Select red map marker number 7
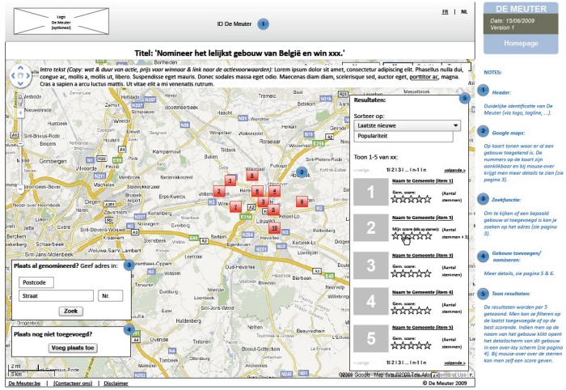The height and width of the screenshot is (390, 566). [235, 207]
